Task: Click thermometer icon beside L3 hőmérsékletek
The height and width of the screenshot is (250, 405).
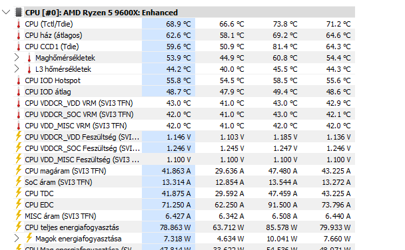Action: pos(29,69)
